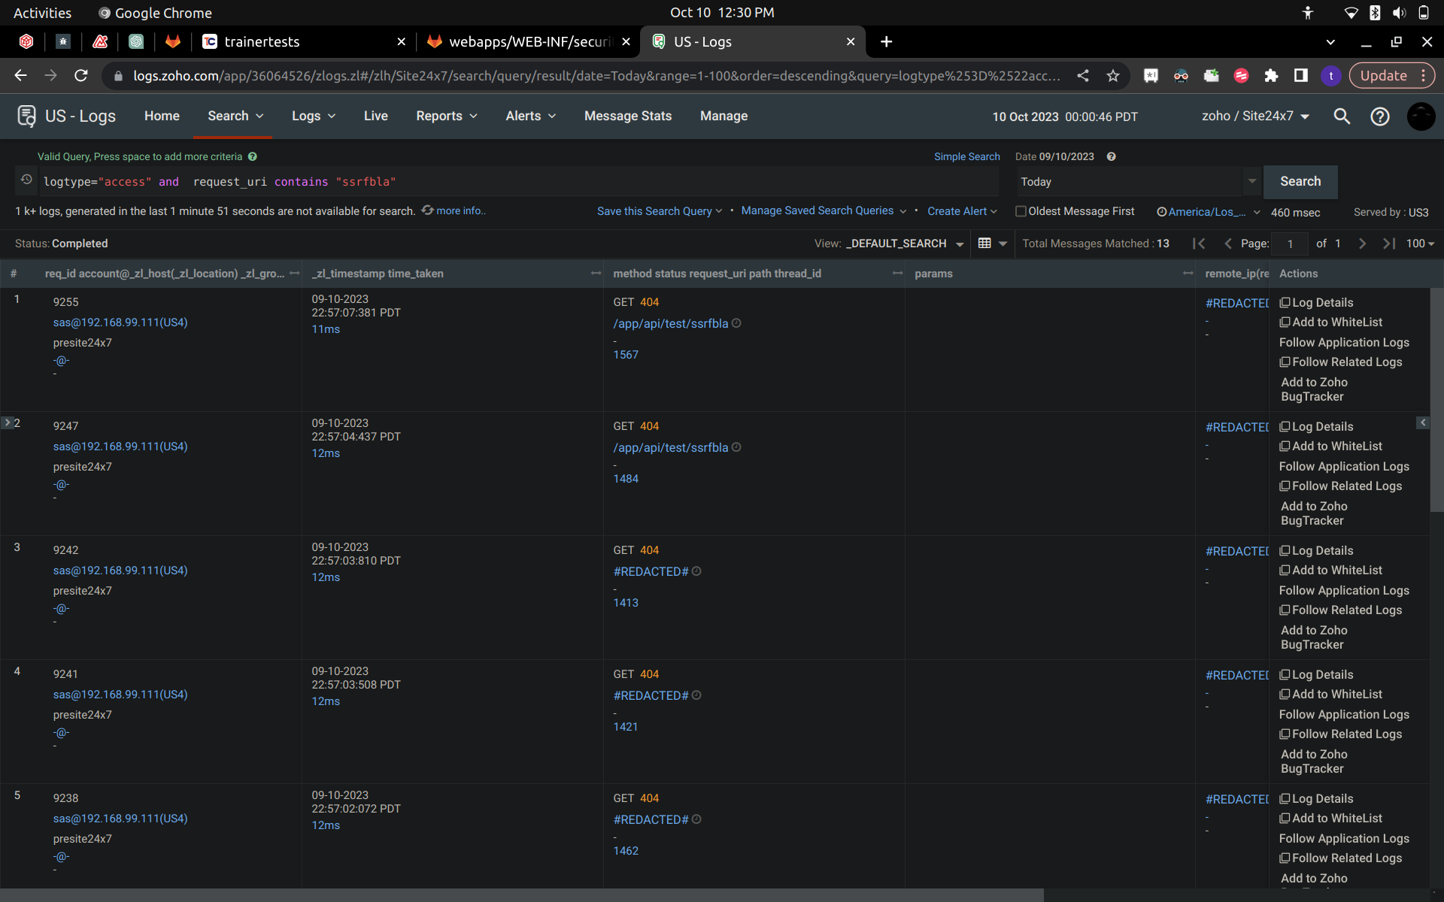Collapse the side panel arrow at row 2 right edge
The width and height of the screenshot is (1444, 902).
coord(1422,422)
